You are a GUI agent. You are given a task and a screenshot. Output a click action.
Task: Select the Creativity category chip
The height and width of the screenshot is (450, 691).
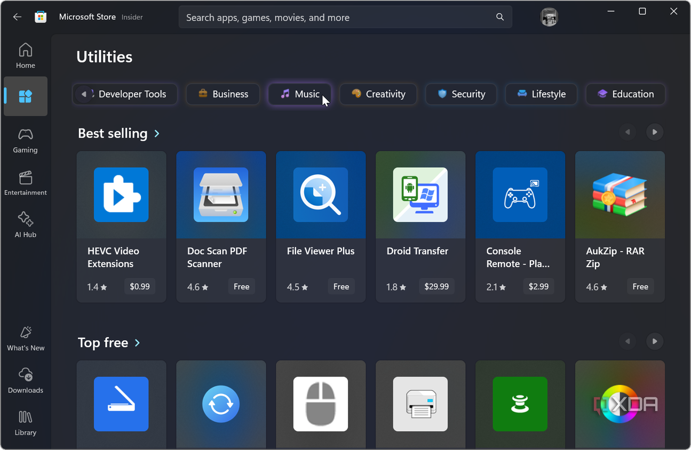click(378, 94)
